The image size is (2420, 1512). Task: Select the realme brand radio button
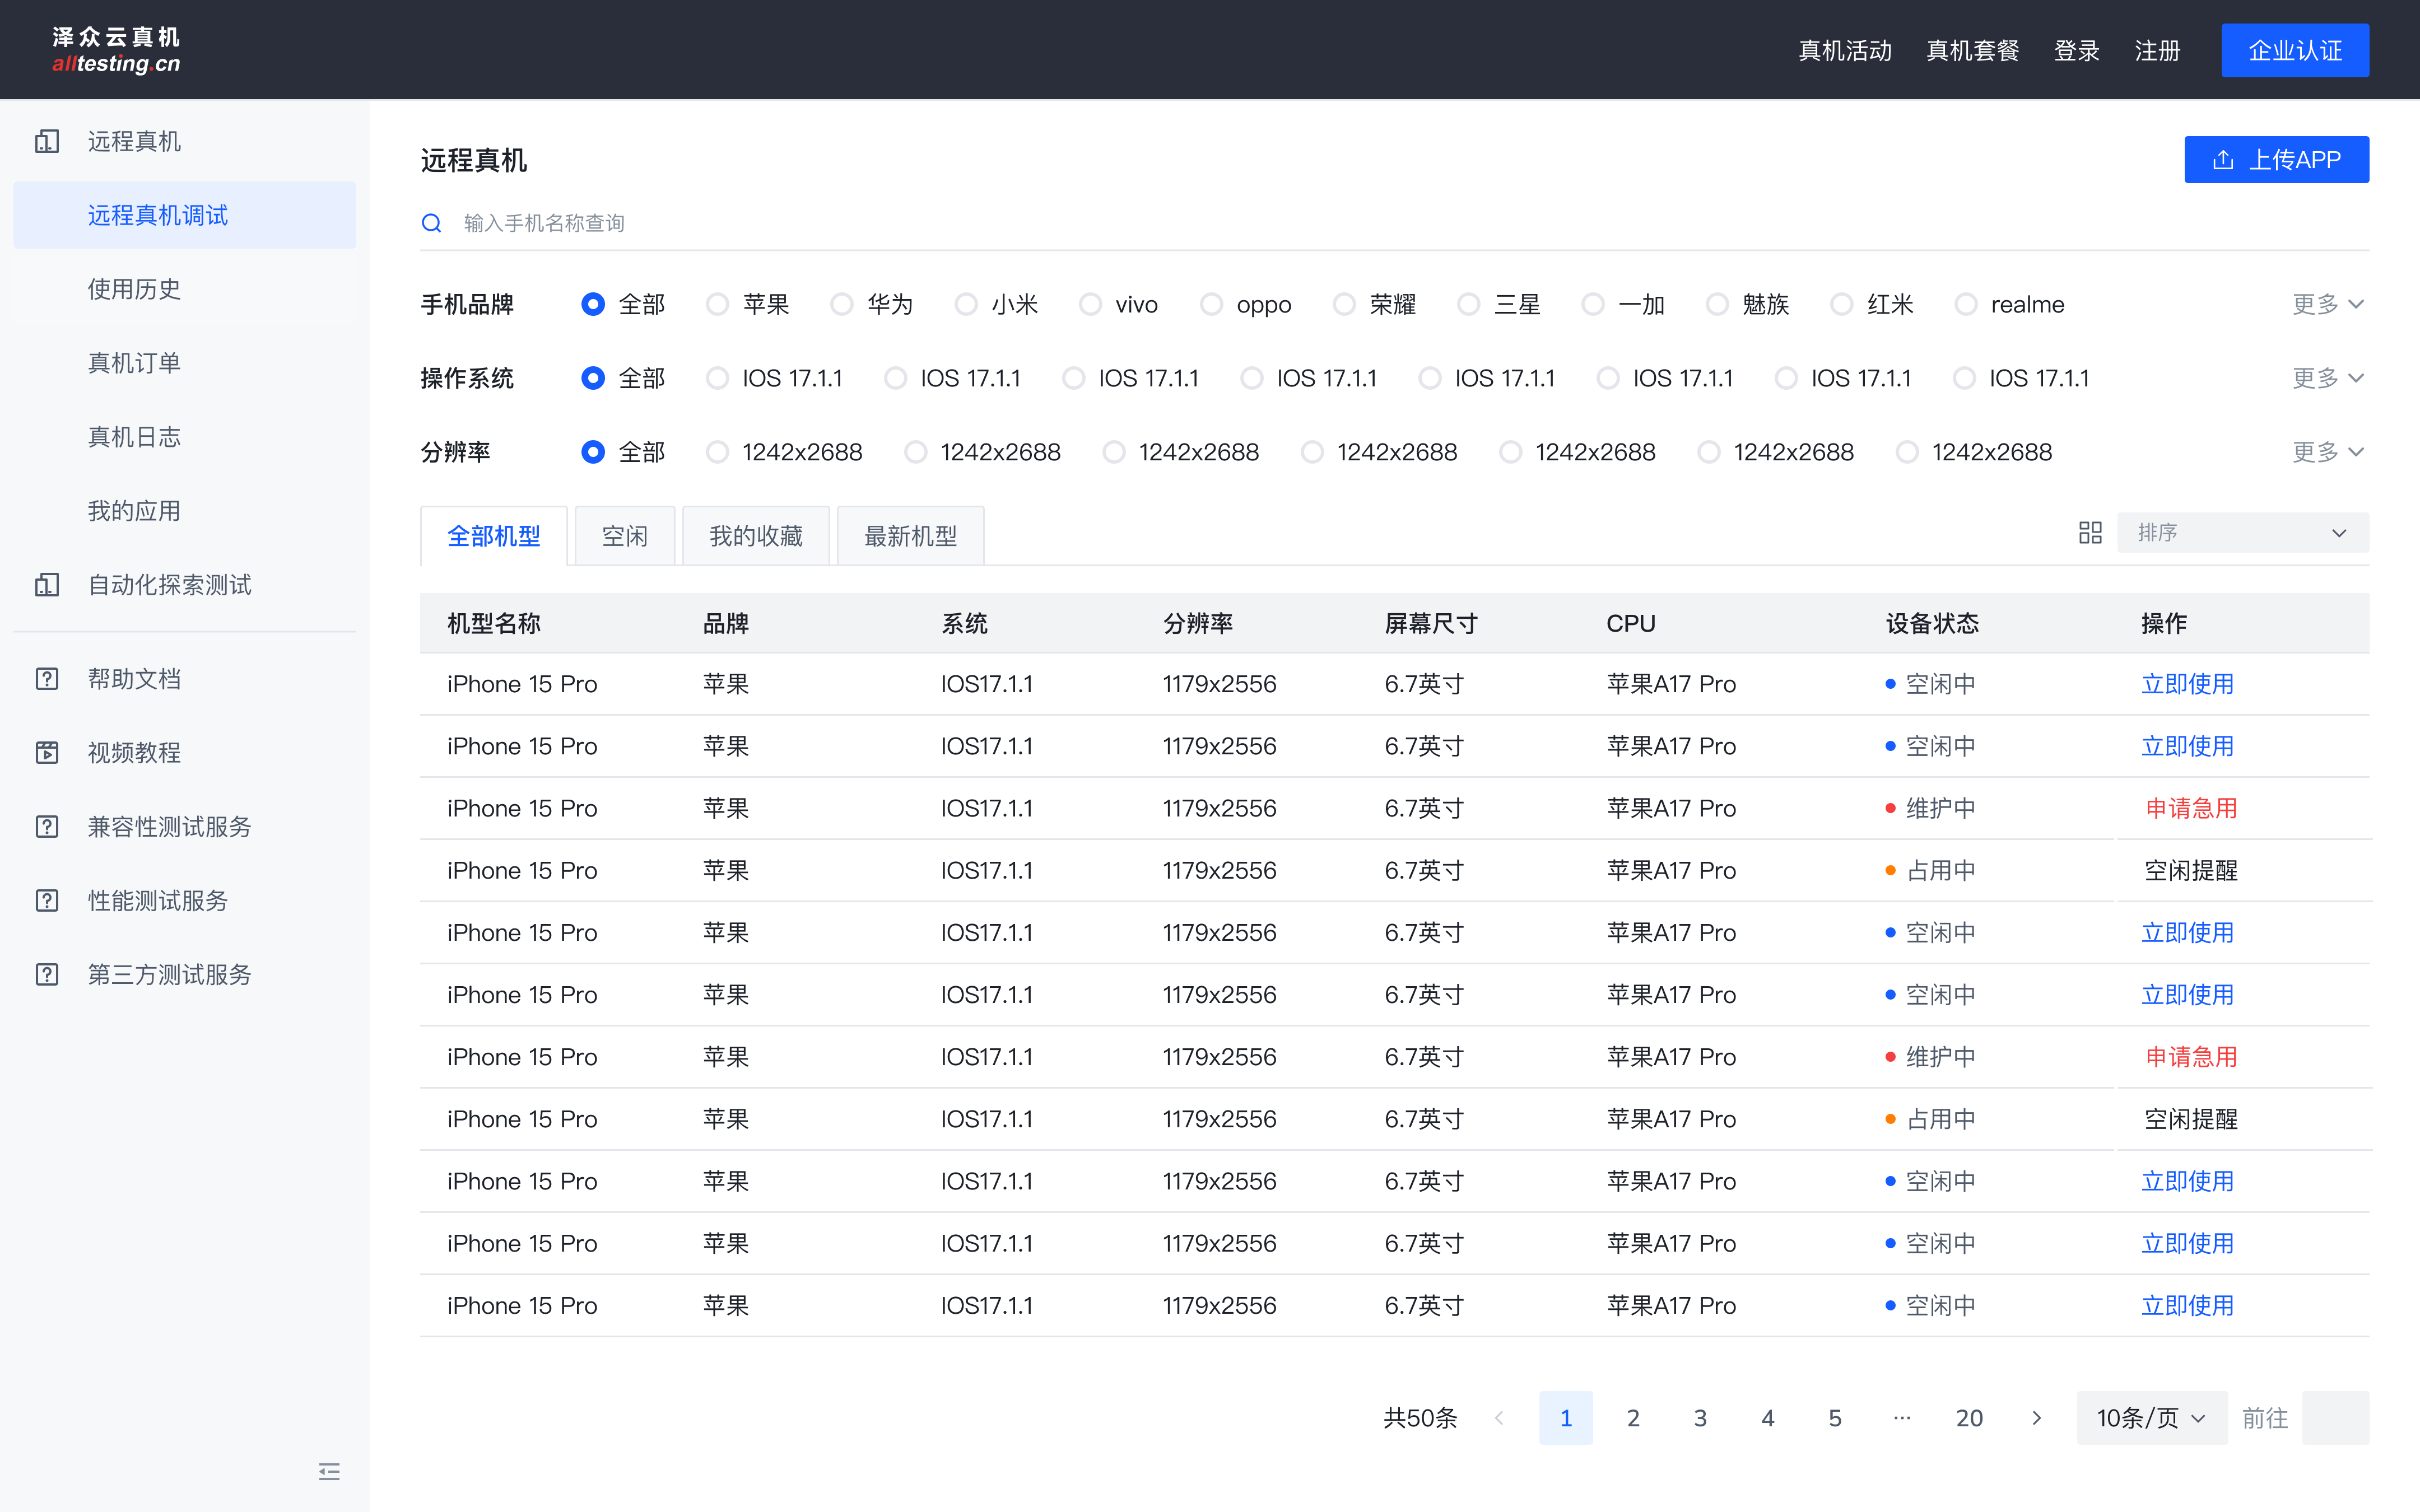click(1965, 304)
